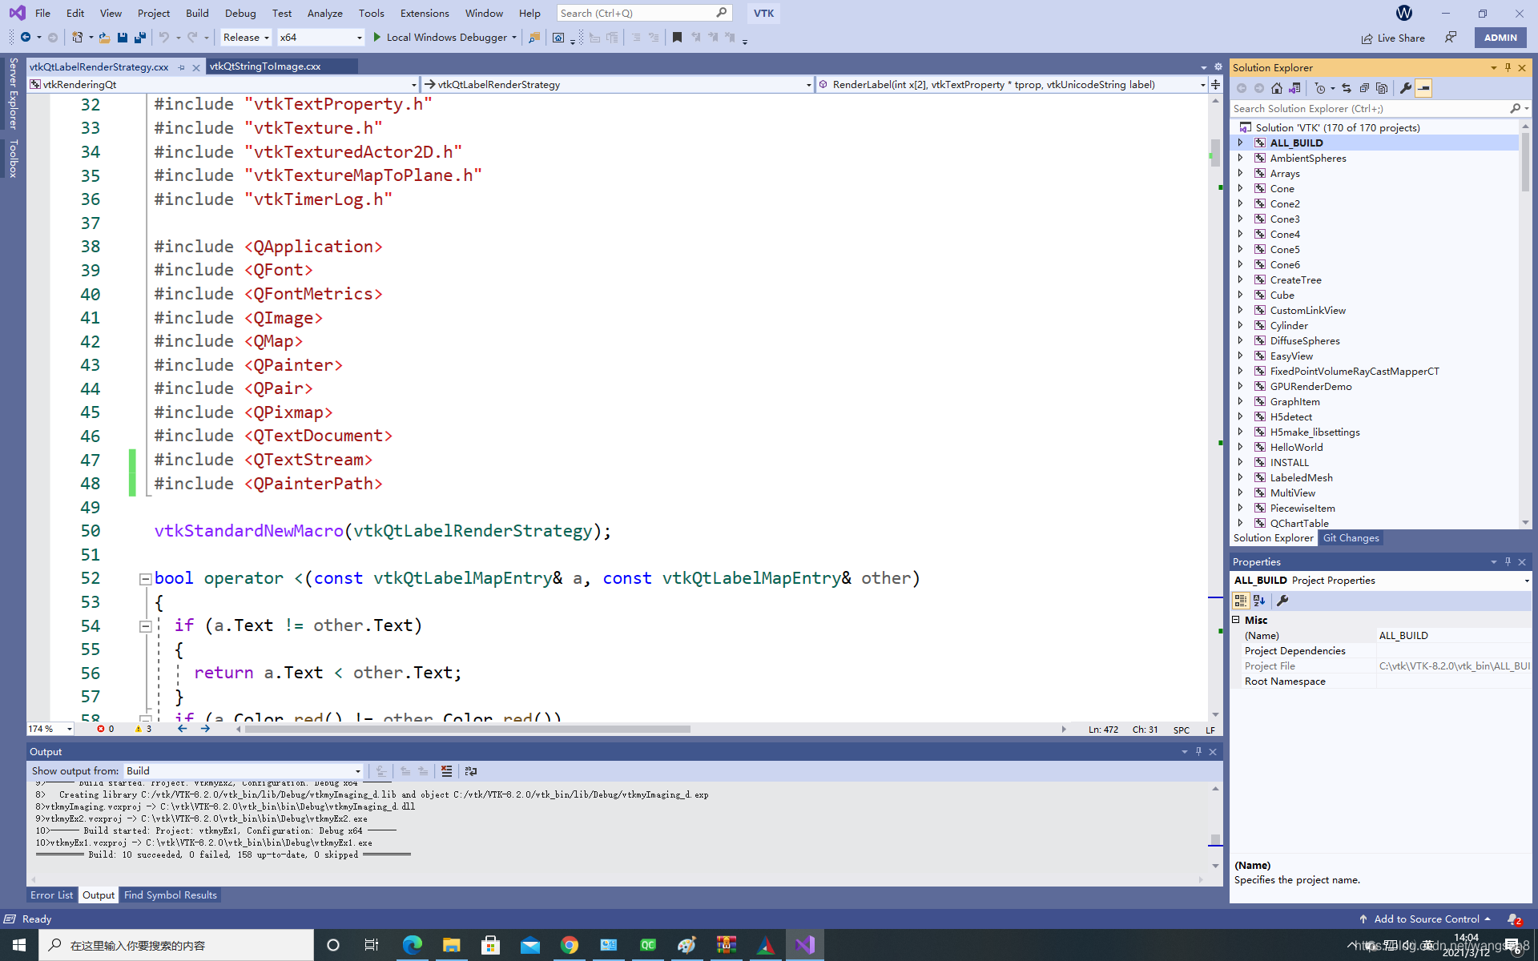Click the Property Pages wrench in Properties panel
The height and width of the screenshot is (961, 1538).
[1282, 601]
